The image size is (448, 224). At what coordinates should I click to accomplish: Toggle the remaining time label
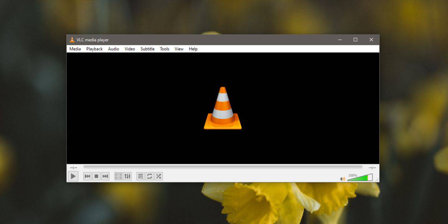coord(372,168)
